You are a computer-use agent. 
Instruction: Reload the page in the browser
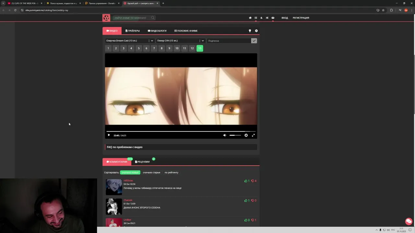(x=15, y=10)
